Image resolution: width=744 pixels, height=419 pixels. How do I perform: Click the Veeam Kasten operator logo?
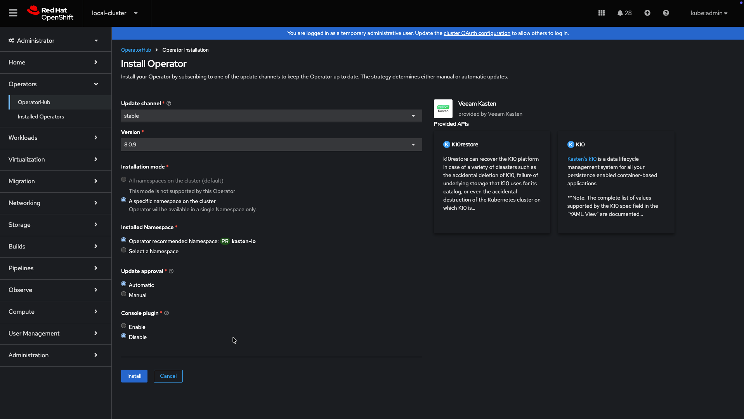(443, 109)
